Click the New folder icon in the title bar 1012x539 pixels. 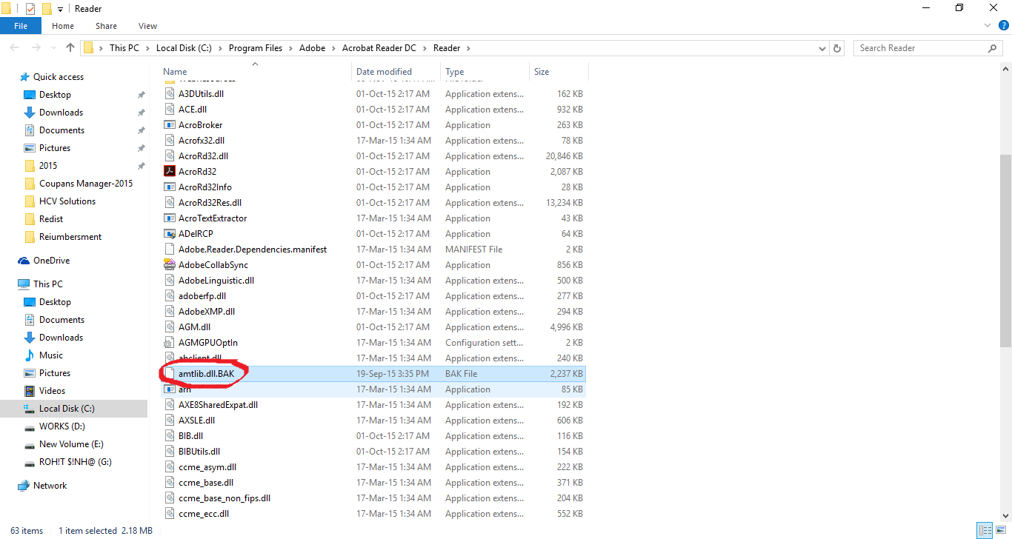tap(47, 8)
